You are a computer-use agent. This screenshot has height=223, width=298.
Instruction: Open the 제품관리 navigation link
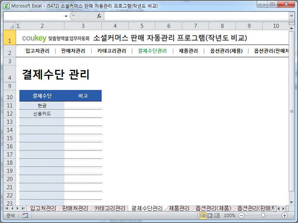[x=188, y=51]
